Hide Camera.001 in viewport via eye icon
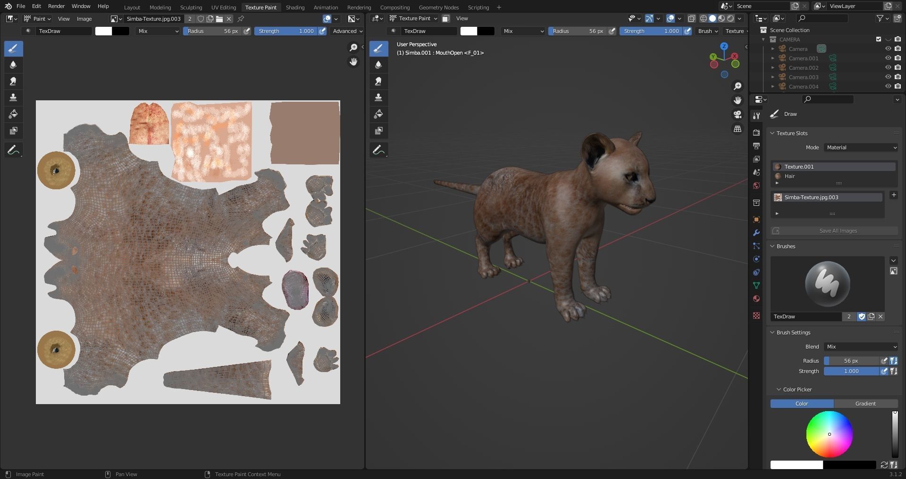 pos(888,58)
